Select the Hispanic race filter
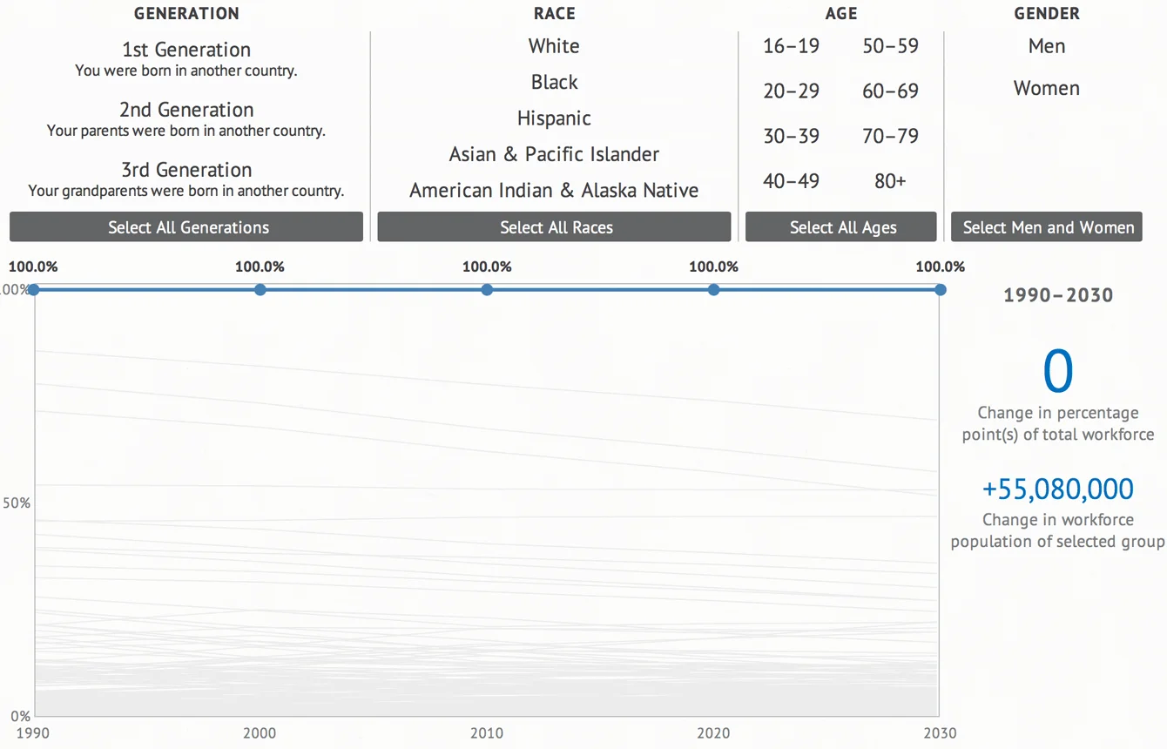 (x=554, y=118)
